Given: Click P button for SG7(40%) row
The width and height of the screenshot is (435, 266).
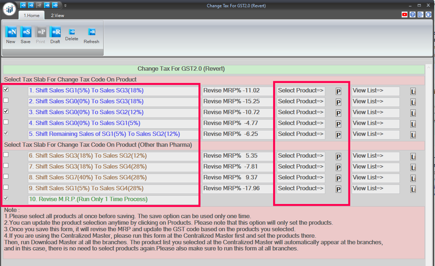Looking at the screenshot, I should (x=338, y=179).
